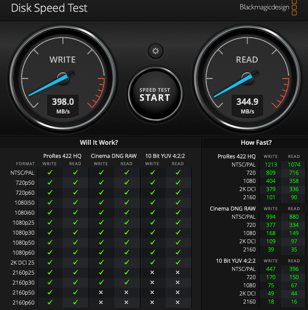Click ProRes 422 HQ read checkmark for 2160p60

[75, 302]
